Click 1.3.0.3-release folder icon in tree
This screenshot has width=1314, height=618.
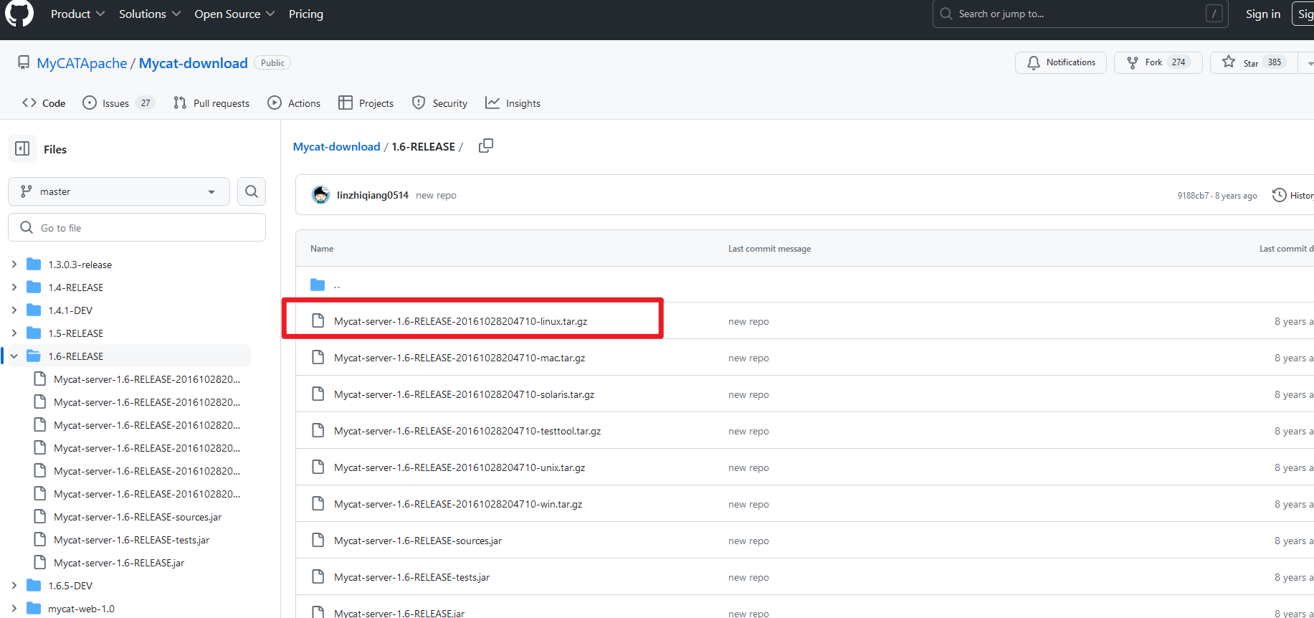click(x=34, y=264)
